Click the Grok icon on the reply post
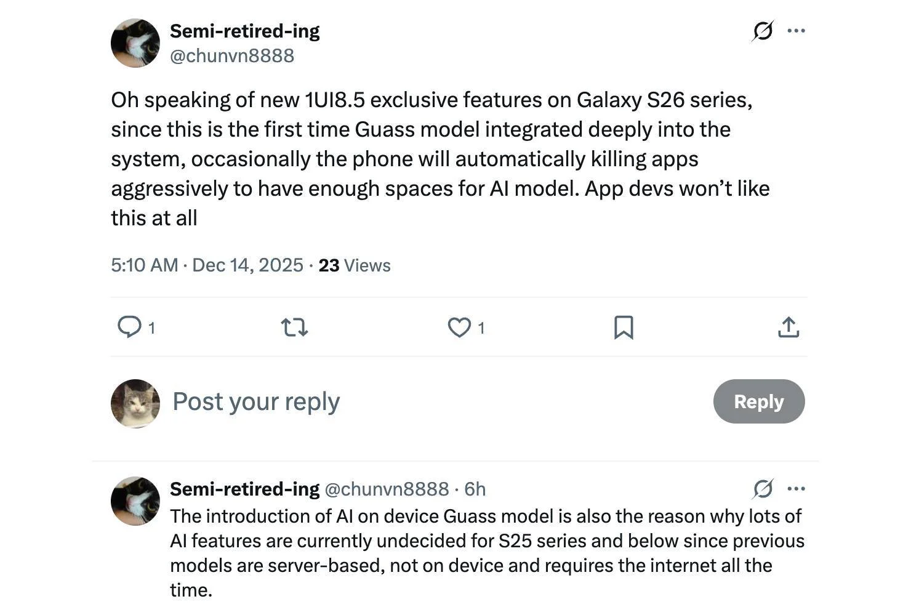Image resolution: width=911 pixels, height=607 pixels. click(763, 489)
